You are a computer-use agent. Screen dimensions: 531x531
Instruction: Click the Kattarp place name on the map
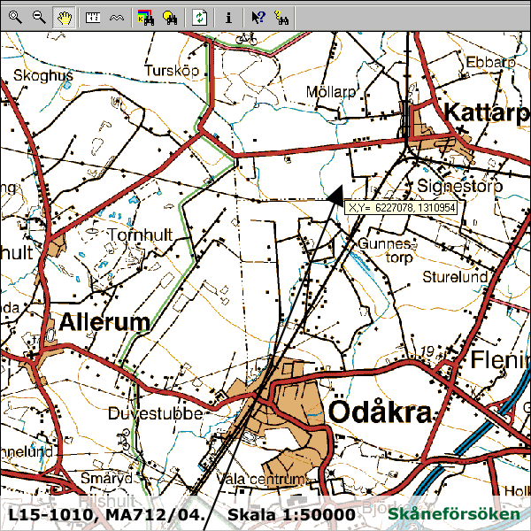pos(487,112)
